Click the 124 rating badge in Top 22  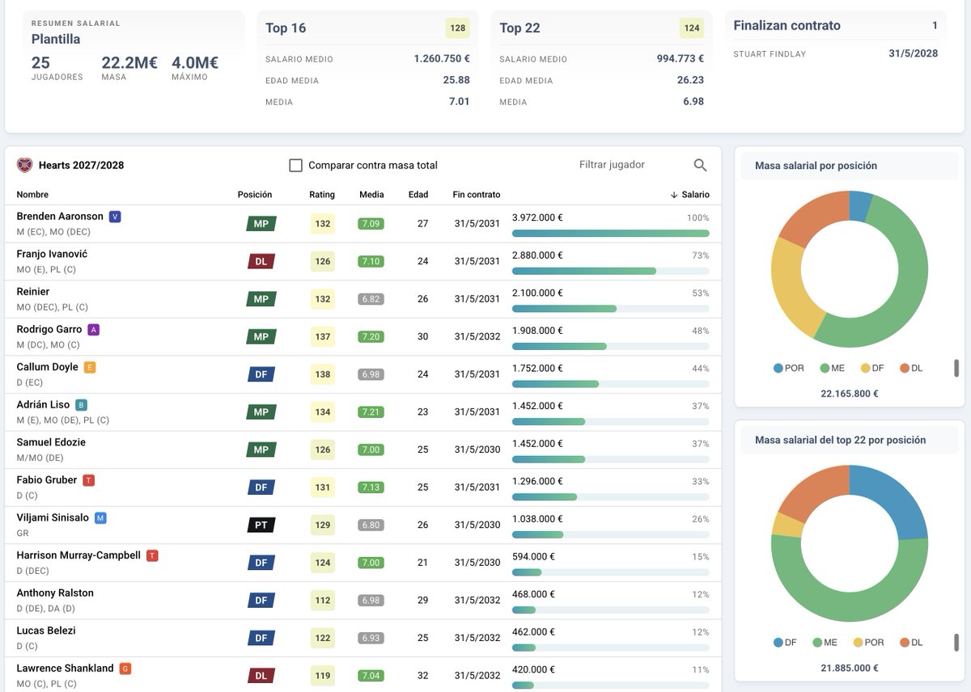692,28
